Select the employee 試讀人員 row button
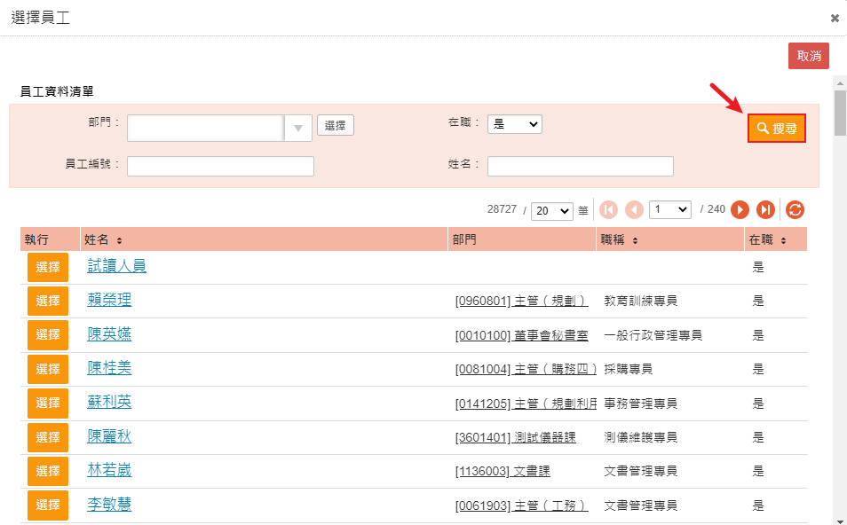Image resolution: width=847 pixels, height=525 pixels. click(x=48, y=267)
